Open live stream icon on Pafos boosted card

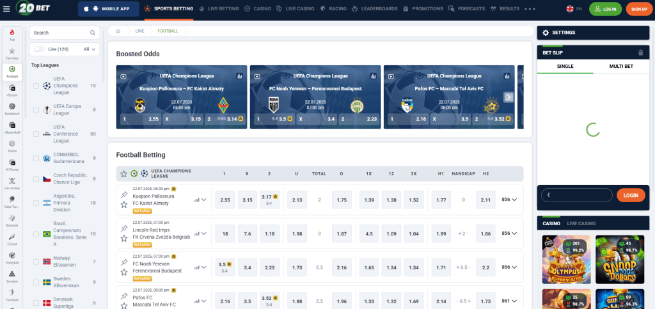pos(391,76)
